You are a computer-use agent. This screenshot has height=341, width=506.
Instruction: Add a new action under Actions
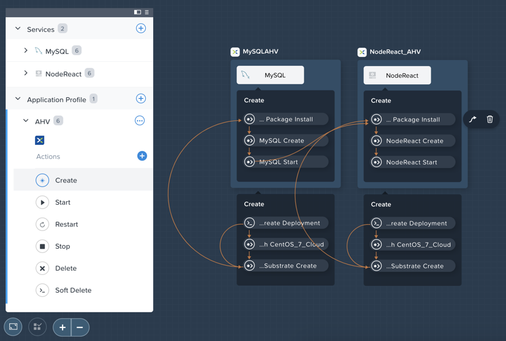142,156
